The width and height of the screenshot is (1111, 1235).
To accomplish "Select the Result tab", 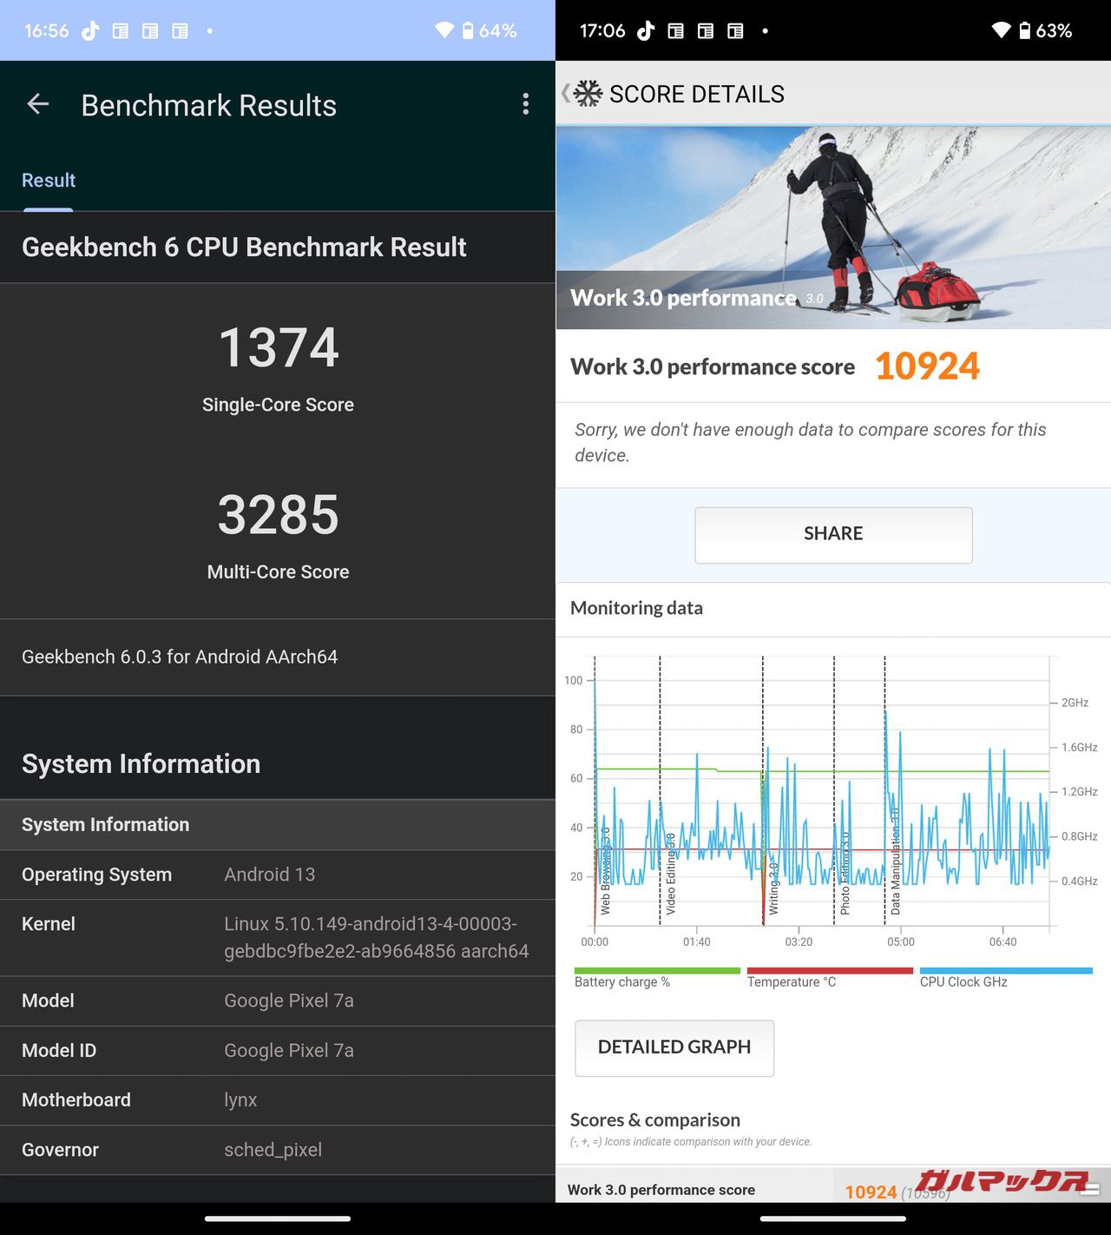I will pos(49,181).
